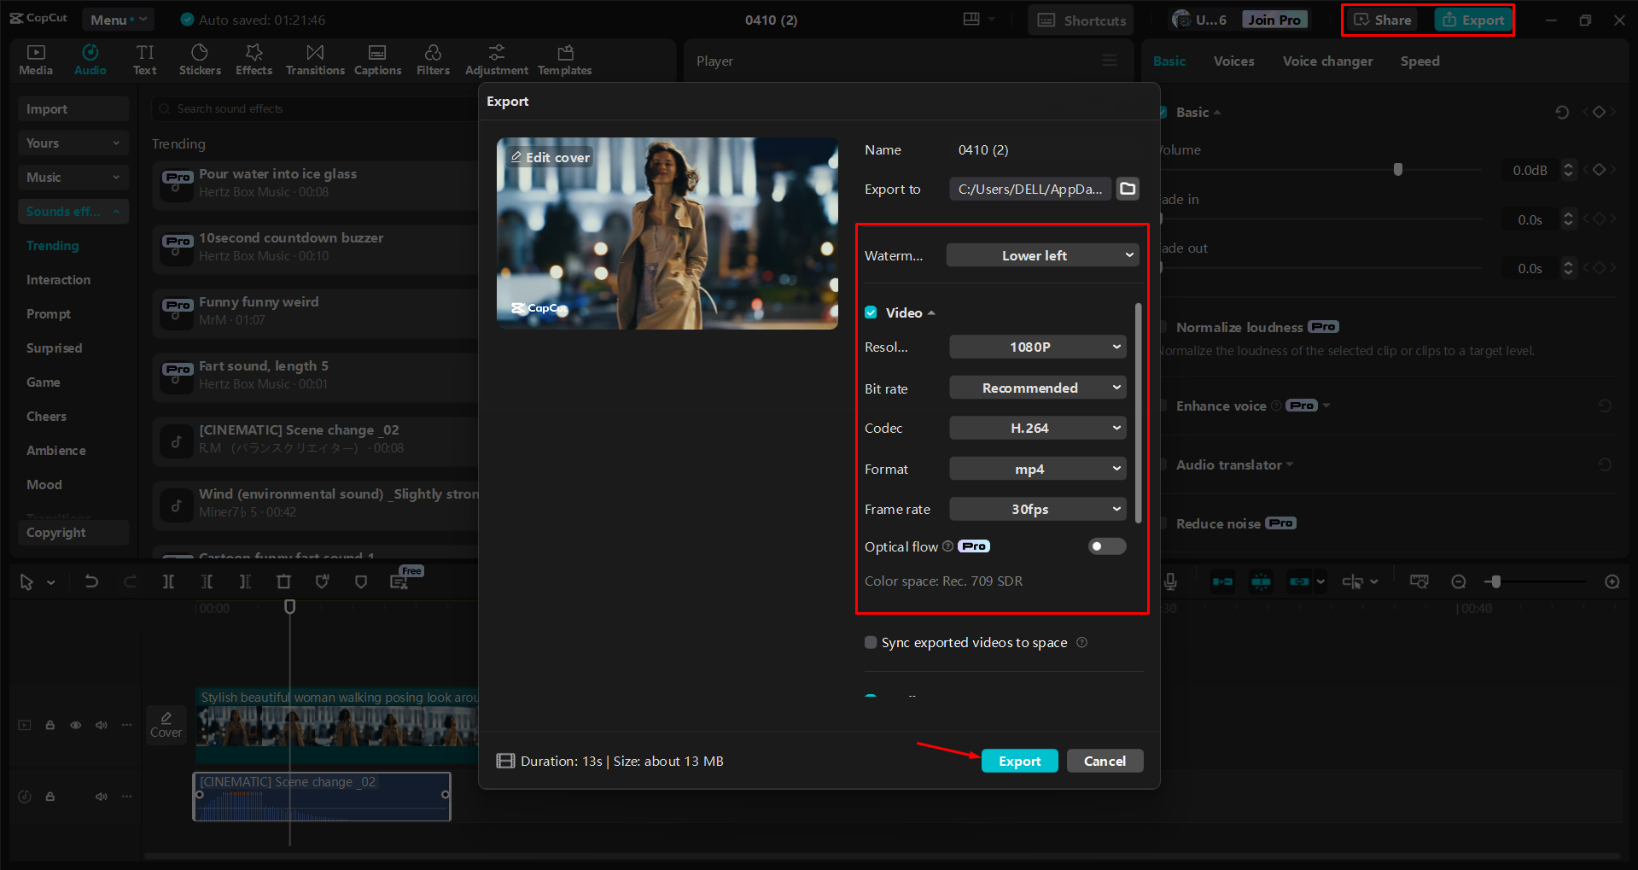Select the Captions tool icon

377,54
